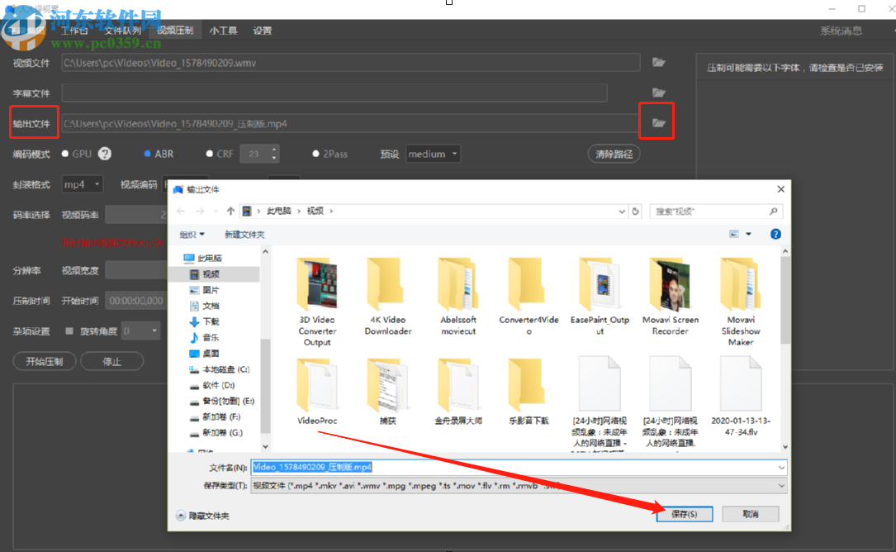Switch to 视频压制 tab
This screenshot has height=552, width=896.
tap(175, 31)
